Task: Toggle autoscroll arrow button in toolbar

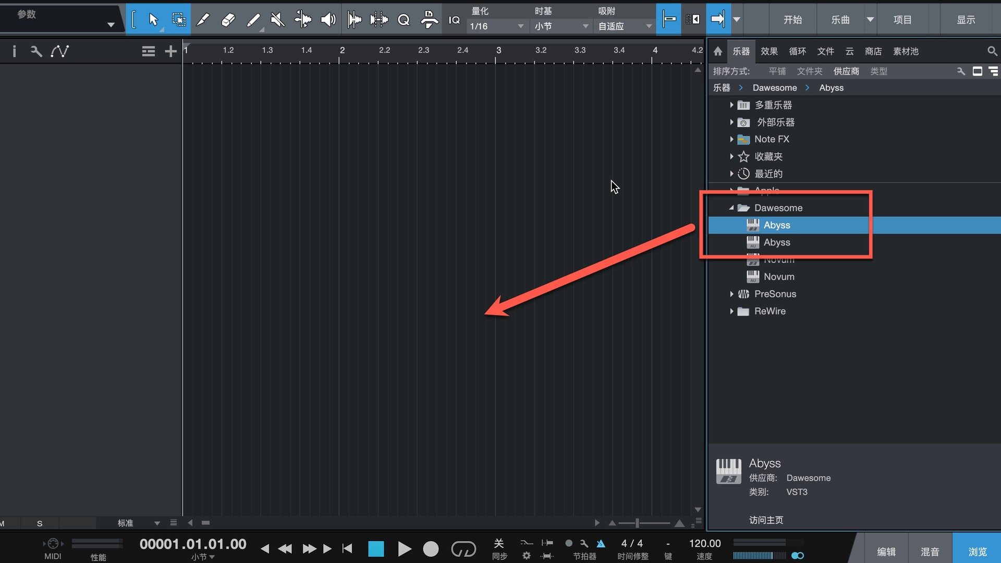Action: point(718,20)
